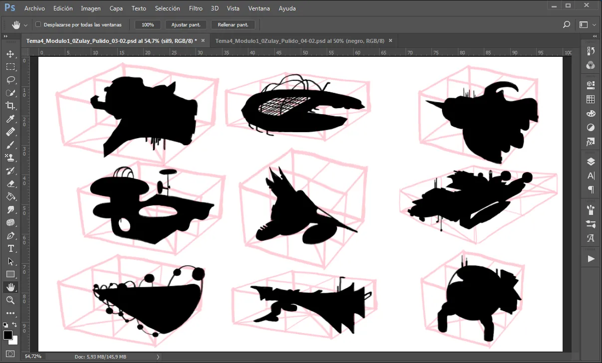602x363 pixels.
Task: Click the 'Ajustar pant.' button
Action: [186, 24]
